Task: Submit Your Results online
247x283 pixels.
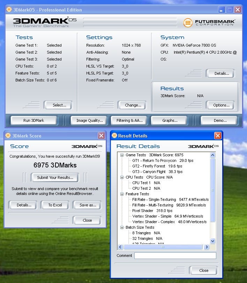Action: click(x=55, y=178)
